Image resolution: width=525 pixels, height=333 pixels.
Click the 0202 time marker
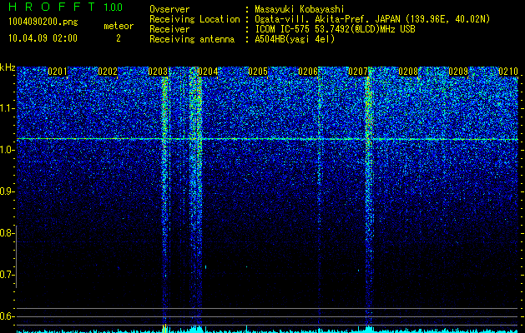pyautogui.click(x=108, y=72)
